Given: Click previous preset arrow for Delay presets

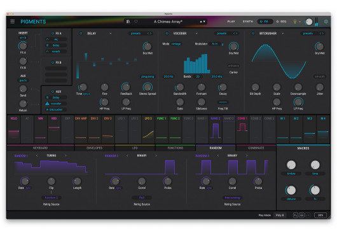Looking at the screenshot, I should click(x=148, y=33).
